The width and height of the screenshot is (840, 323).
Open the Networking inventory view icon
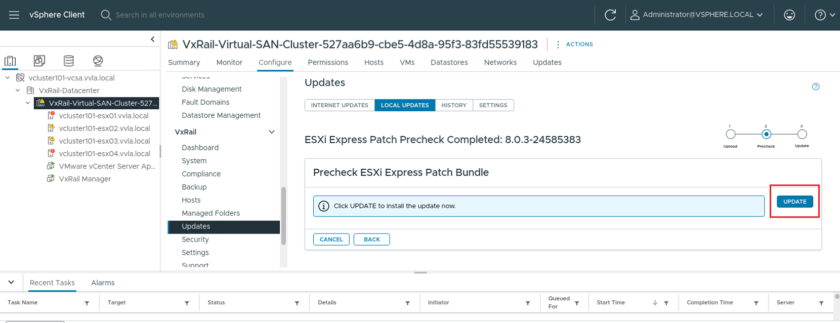click(x=98, y=61)
